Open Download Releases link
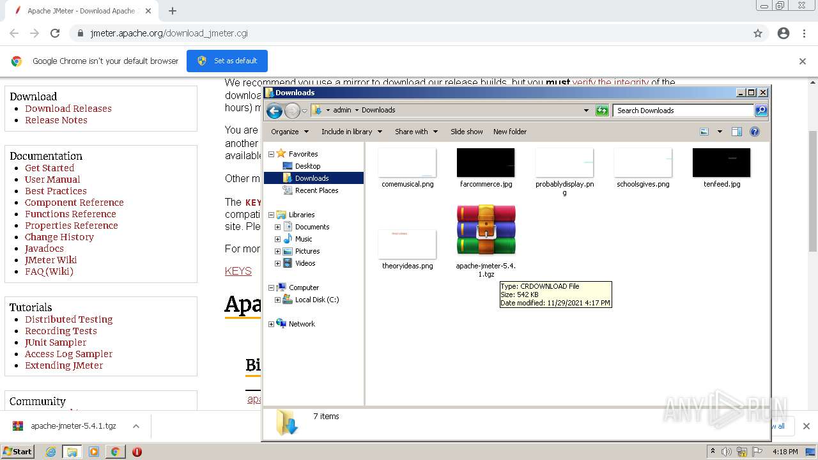 (68, 109)
